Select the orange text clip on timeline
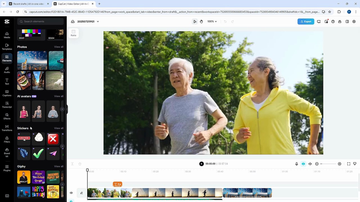Viewport: 360px width, 202px height. [x=118, y=184]
